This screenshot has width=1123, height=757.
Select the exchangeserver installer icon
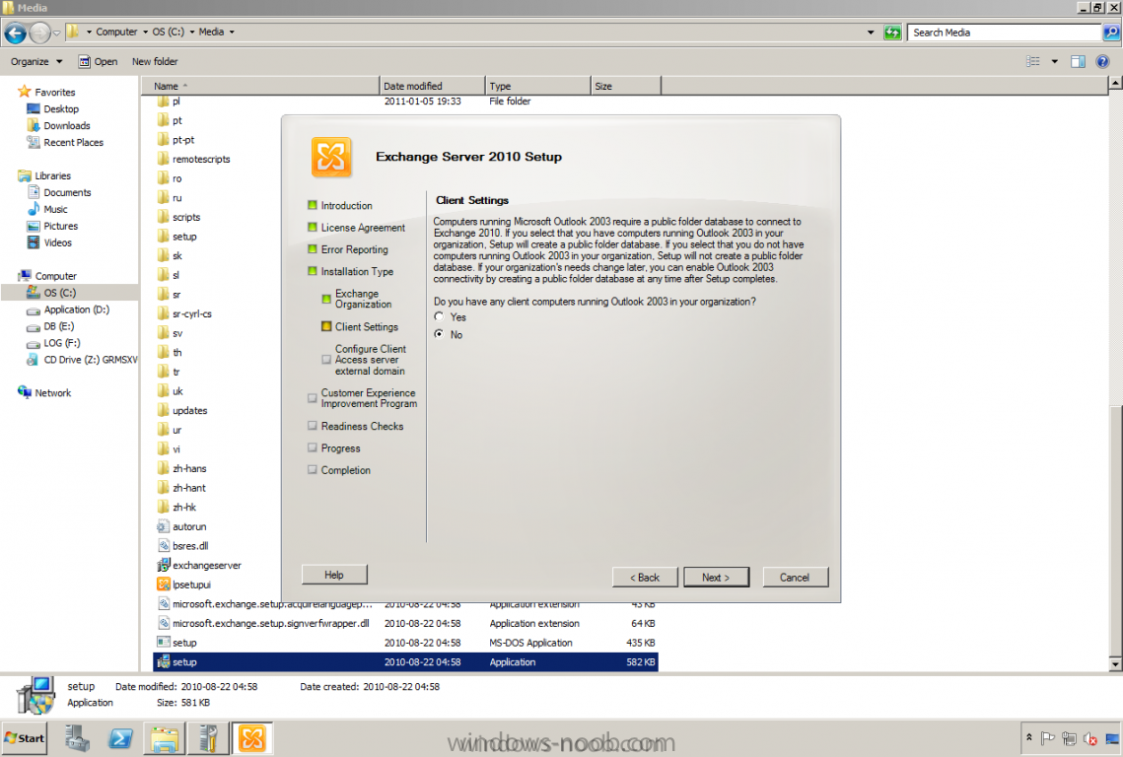(x=164, y=565)
